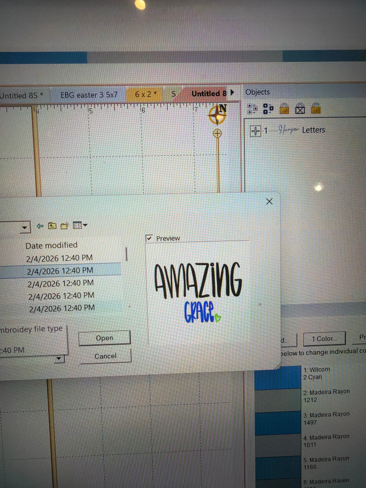Image resolution: width=366 pixels, height=488 pixels.
Task: Collapse all objects icon in Objects panel
Action: [268, 109]
